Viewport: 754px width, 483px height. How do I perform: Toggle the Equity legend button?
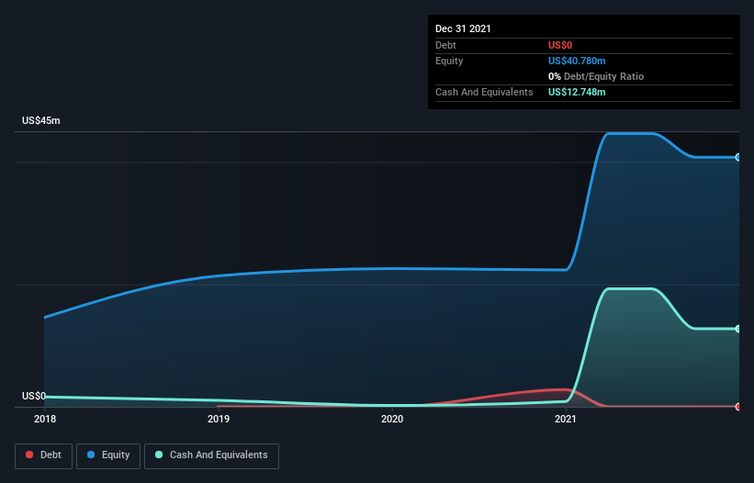[108, 455]
